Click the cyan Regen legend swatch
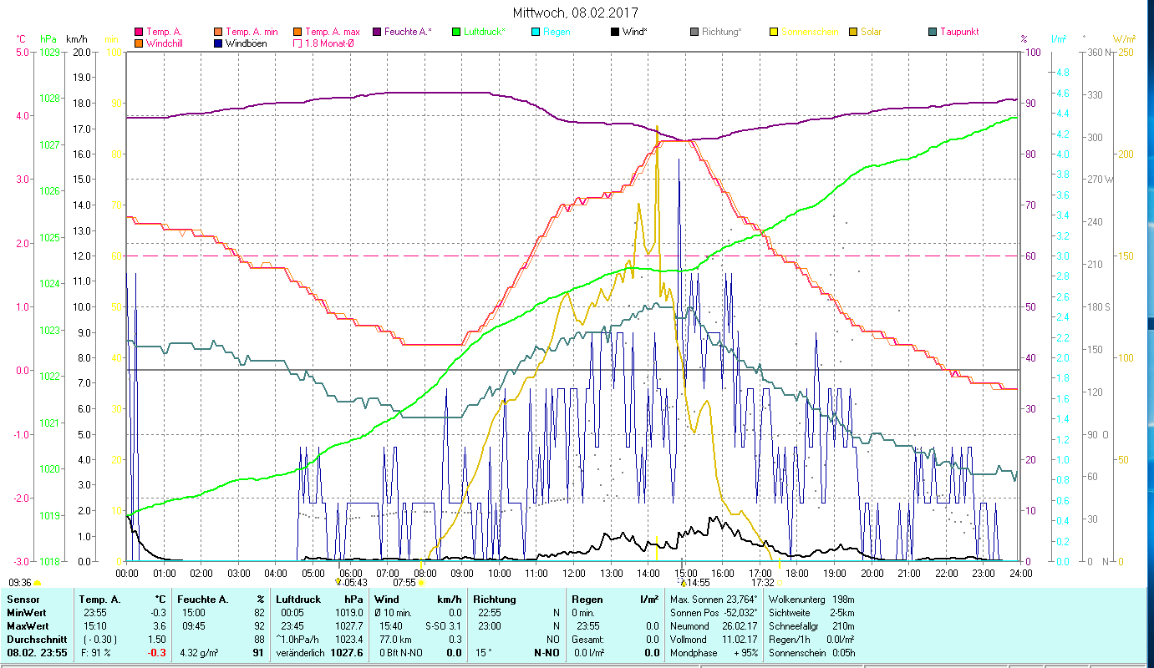The height and width of the screenshot is (668, 1154). [x=535, y=32]
